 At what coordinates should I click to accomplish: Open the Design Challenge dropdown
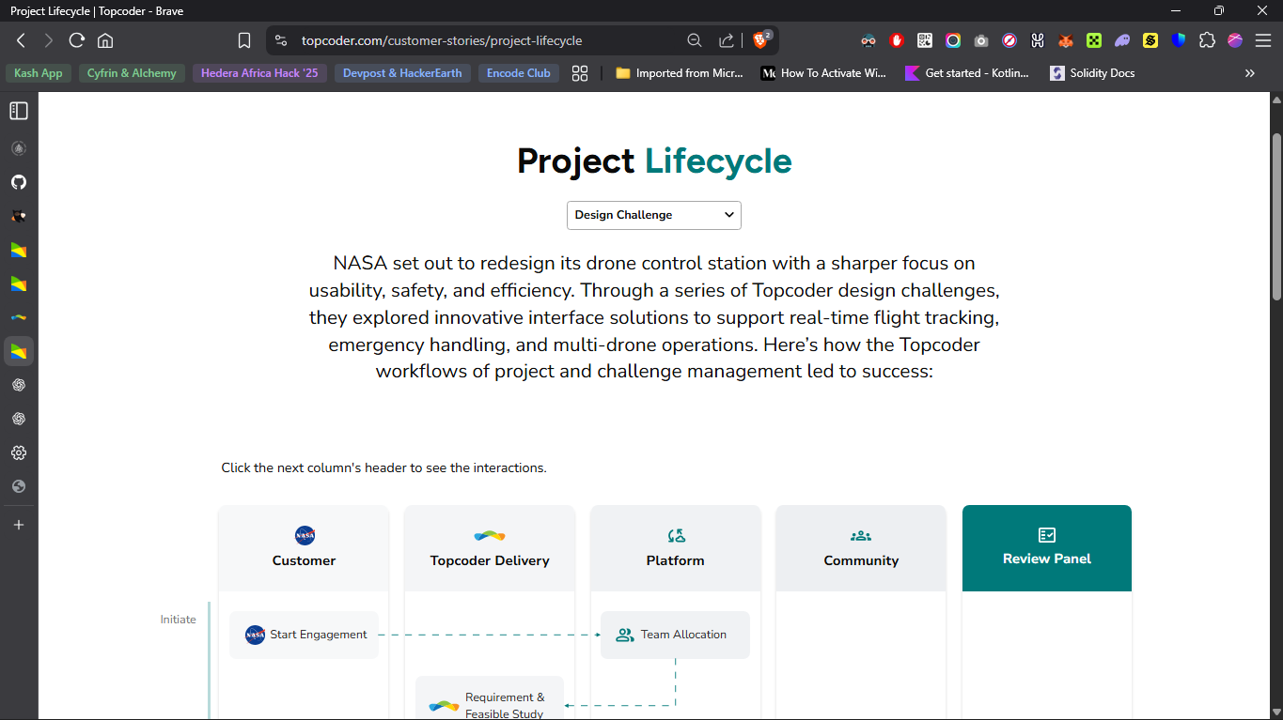pos(653,215)
